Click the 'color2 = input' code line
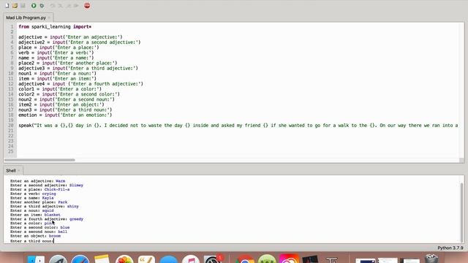The width and height of the screenshot is (468, 263). (x=69, y=94)
